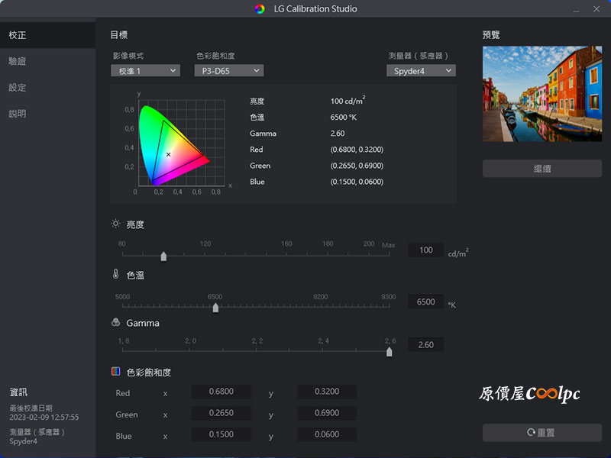Click the color temperature field showing 6500
This screenshot has height=458, width=611.
tap(426, 302)
